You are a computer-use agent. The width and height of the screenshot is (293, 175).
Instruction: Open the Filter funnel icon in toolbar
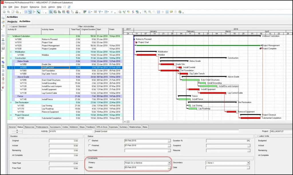tap(100, 12)
